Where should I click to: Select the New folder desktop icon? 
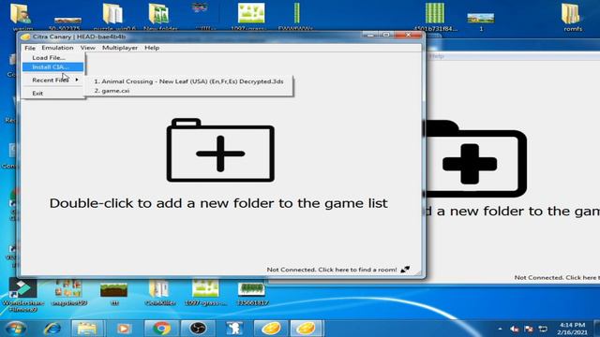[x=160, y=18]
